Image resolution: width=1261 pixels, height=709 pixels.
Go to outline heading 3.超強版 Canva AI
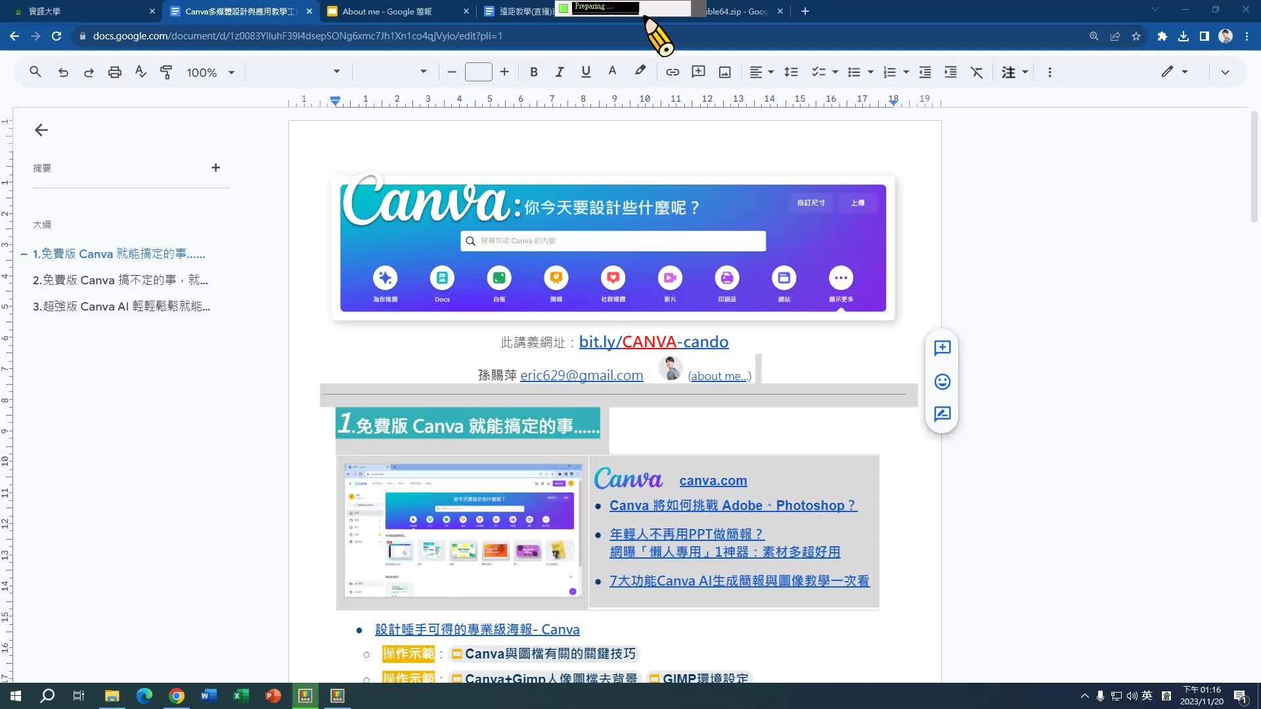coord(122,307)
